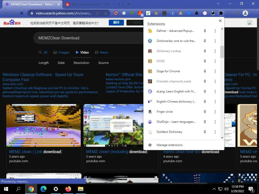The image size is (259, 194).
Task: Open the Resolution filter dropdown
Action: click(81, 63)
